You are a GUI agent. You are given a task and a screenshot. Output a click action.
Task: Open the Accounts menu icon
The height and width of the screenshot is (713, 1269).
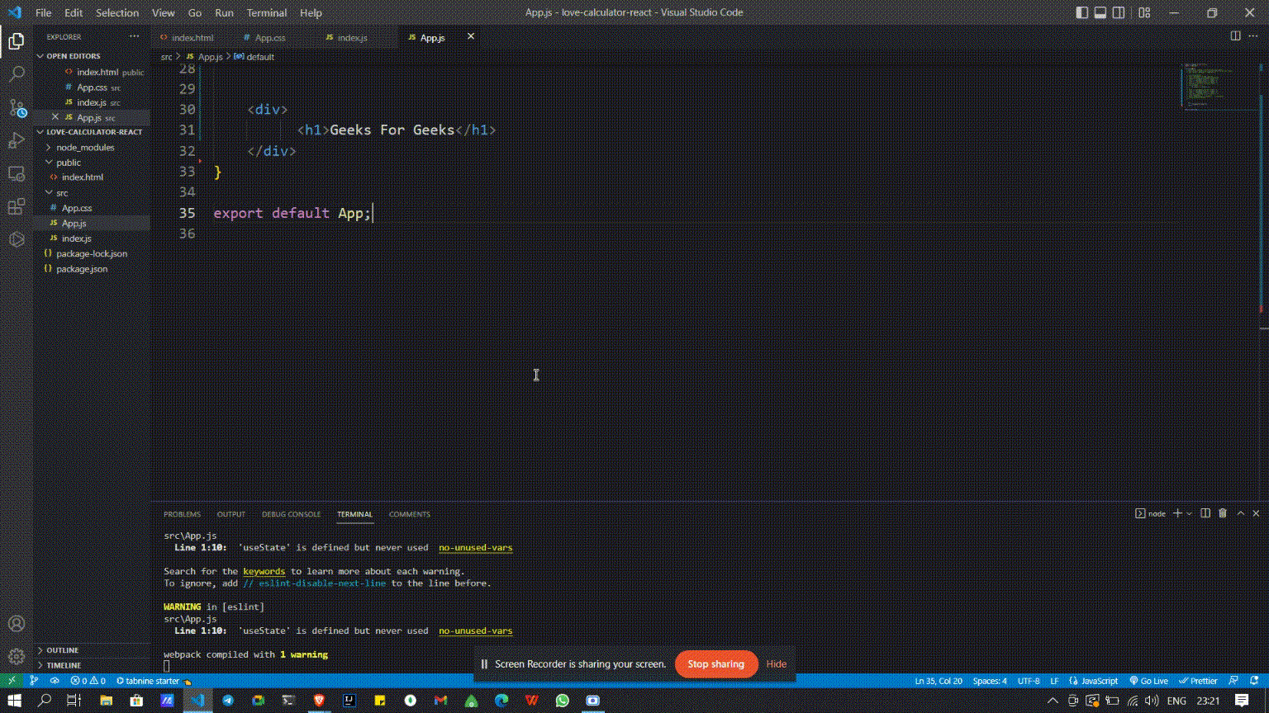click(16, 624)
